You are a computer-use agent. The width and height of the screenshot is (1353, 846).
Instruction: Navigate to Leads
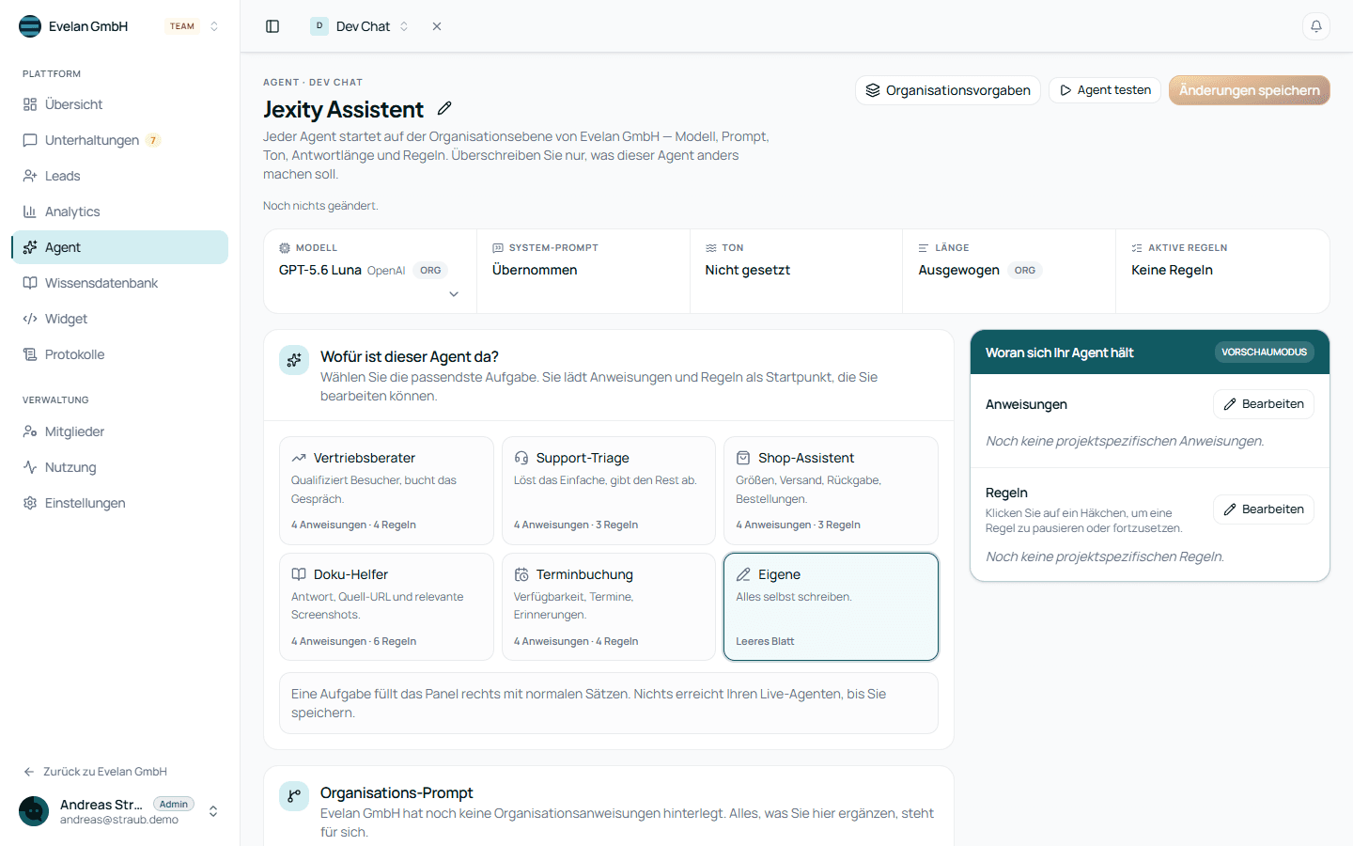120,176
